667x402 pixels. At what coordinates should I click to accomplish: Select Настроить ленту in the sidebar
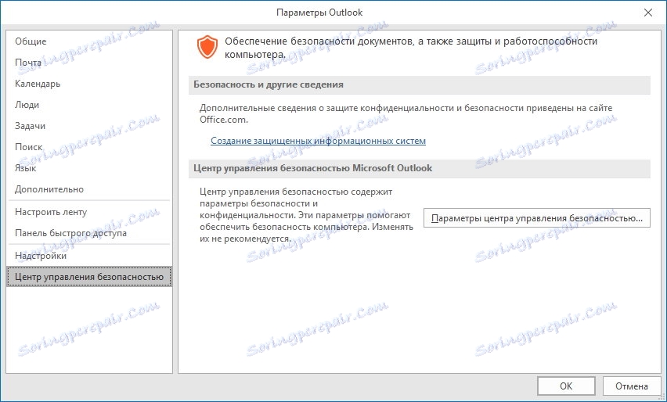(x=89, y=212)
